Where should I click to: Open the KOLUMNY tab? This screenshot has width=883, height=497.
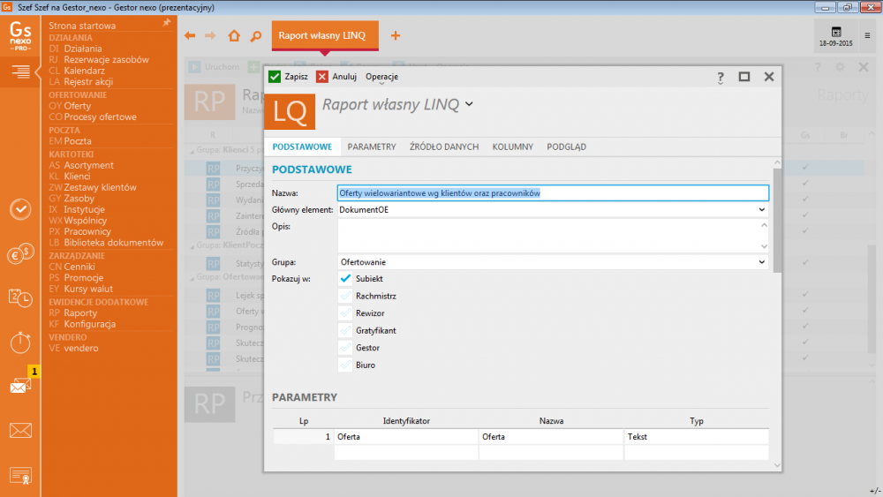point(511,147)
